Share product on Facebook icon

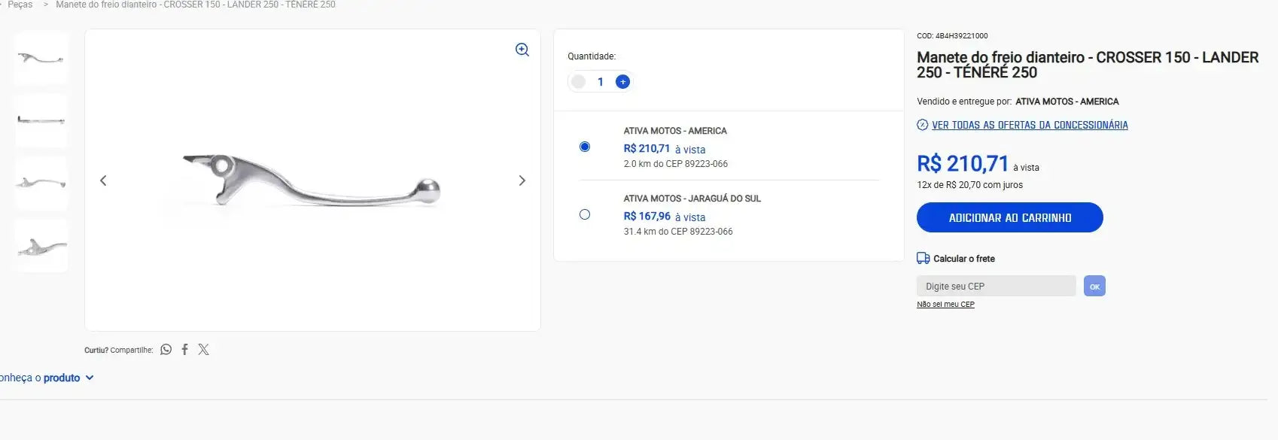click(184, 350)
